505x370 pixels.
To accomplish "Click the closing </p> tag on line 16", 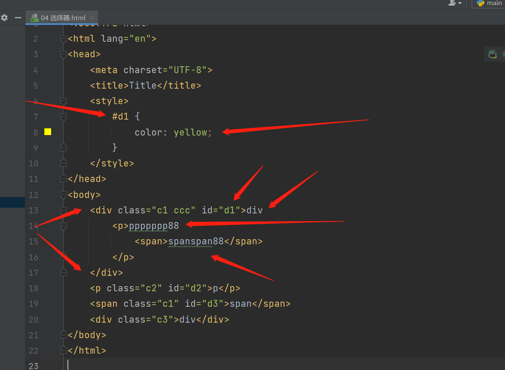I will pos(123,257).
